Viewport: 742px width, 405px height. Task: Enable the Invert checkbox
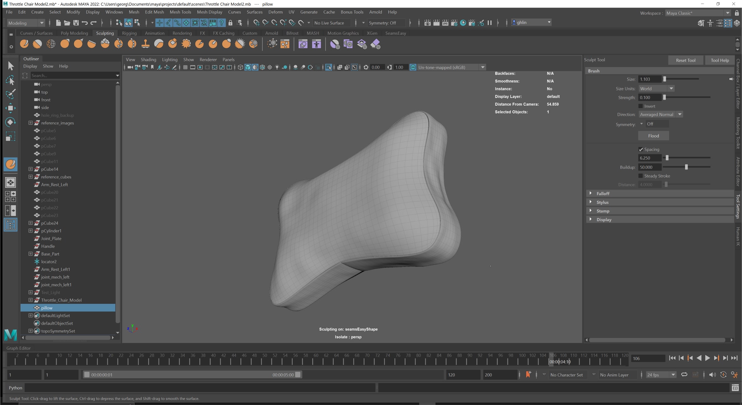[x=641, y=106]
